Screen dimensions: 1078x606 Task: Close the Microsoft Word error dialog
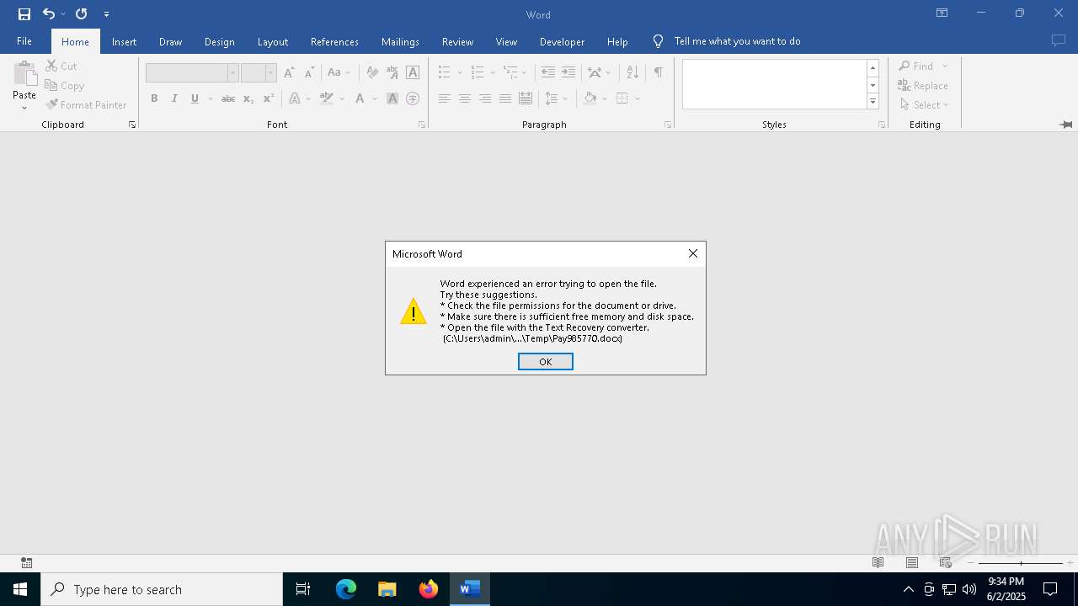click(693, 253)
